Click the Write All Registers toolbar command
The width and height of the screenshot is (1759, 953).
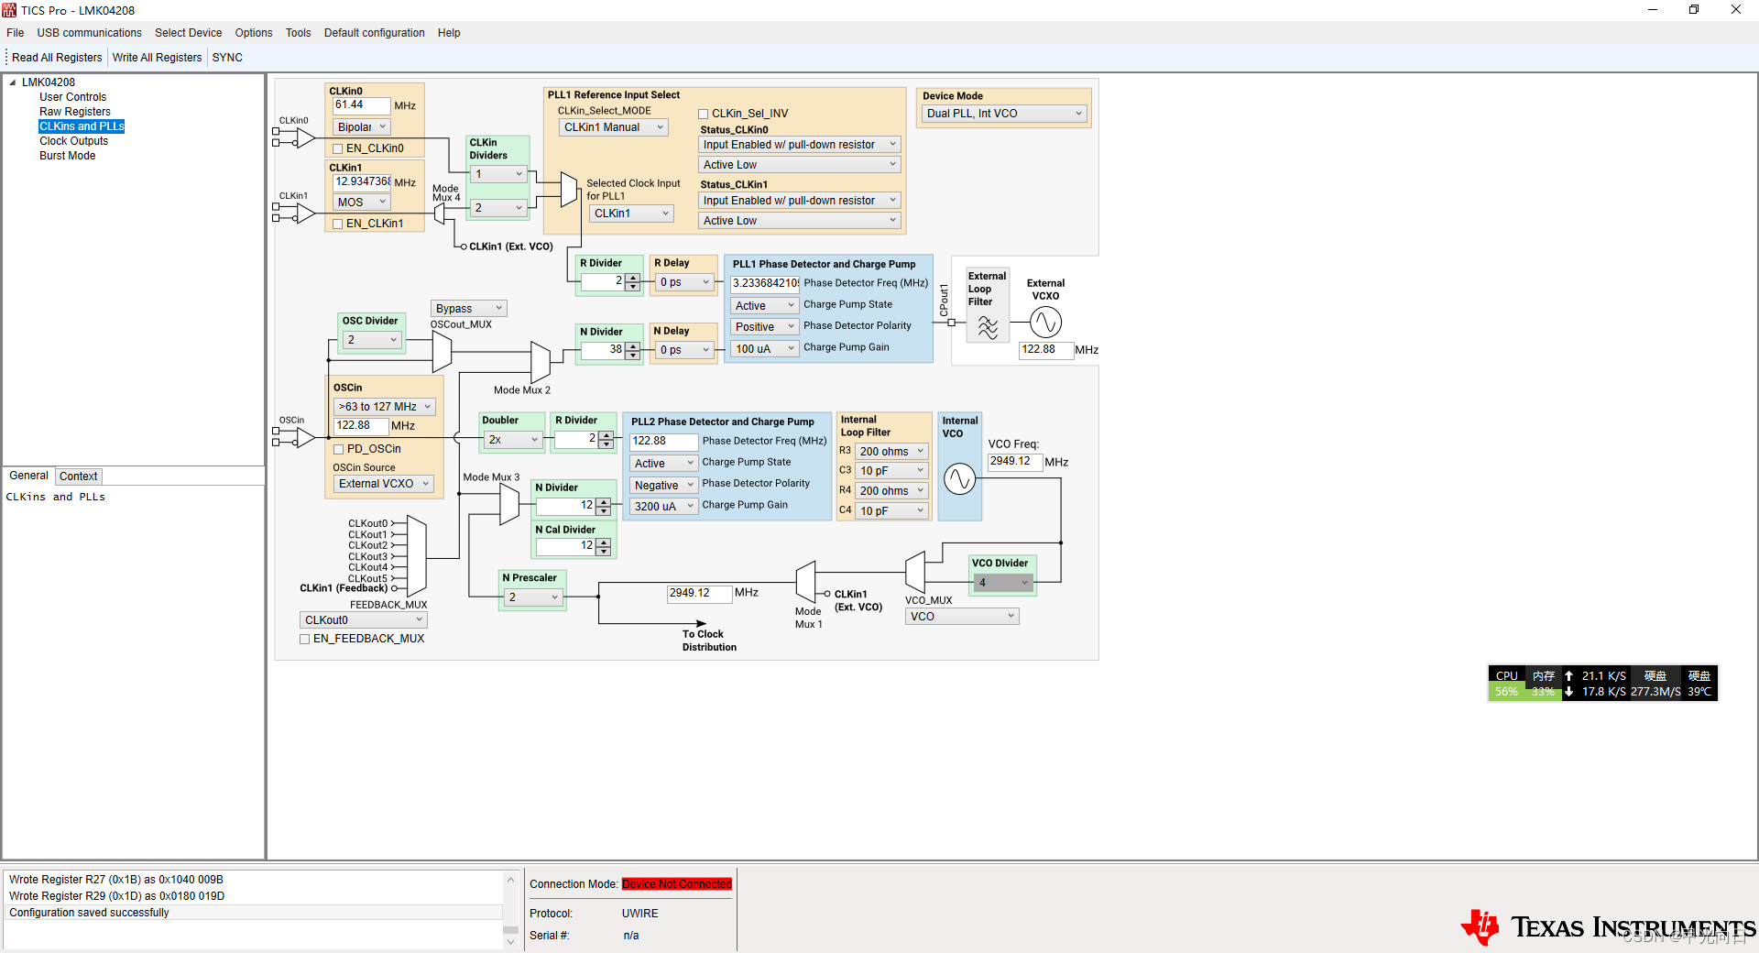[x=156, y=57]
